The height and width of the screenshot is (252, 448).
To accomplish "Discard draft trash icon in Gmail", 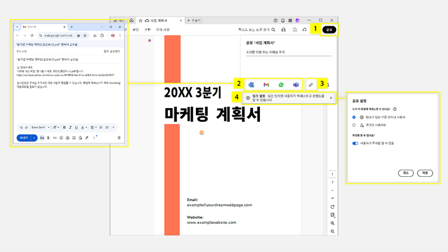I will [119, 138].
